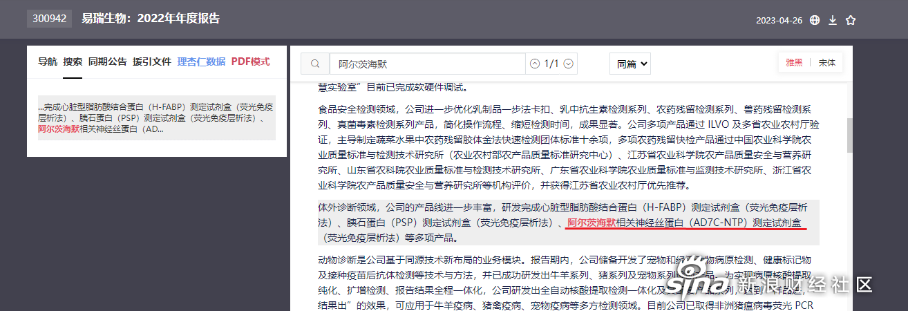Click the magnifier search icon
Screen dimensions: 908x311
tap(315, 64)
